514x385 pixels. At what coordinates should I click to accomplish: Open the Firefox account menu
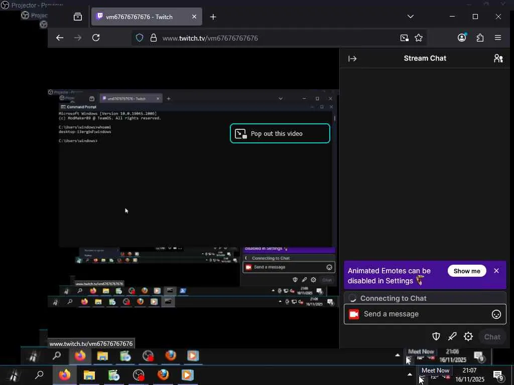[x=462, y=38]
